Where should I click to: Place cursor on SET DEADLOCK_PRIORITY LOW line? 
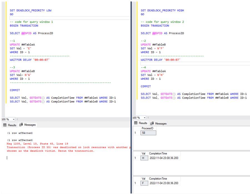click(31, 11)
